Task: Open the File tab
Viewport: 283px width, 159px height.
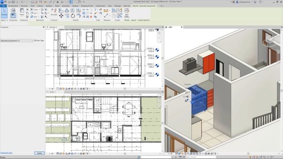Action: 4,6
